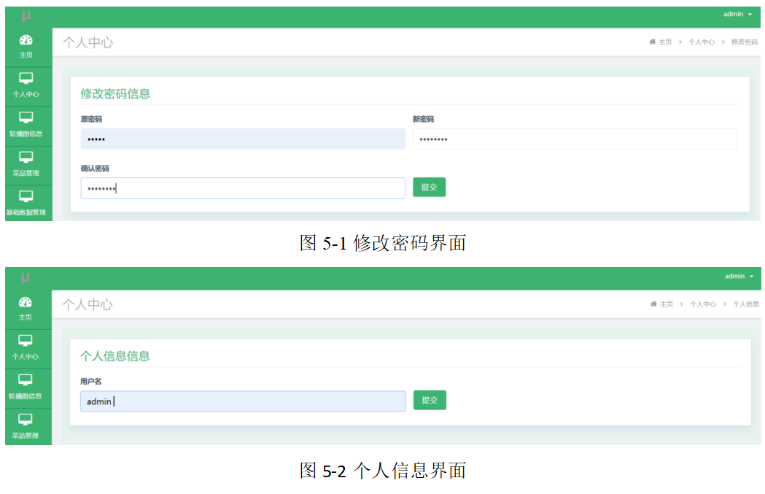The height and width of the screenshot is (494, 765).
Task: Click 修改密码信息 panel heading
Action: [115, 93]
